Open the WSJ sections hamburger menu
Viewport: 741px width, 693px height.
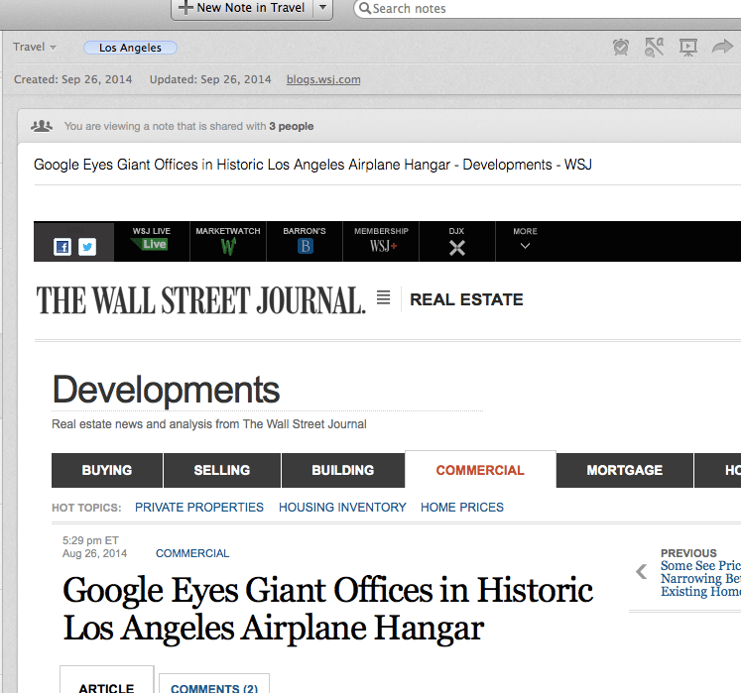click(x=383, y=297)
